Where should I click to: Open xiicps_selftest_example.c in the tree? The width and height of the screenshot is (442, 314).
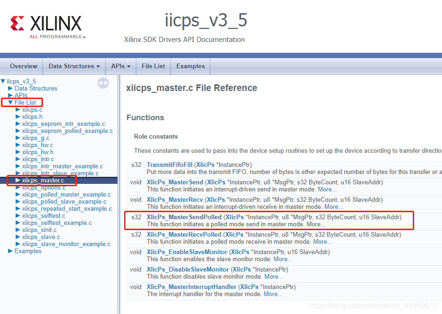[57, 223]
